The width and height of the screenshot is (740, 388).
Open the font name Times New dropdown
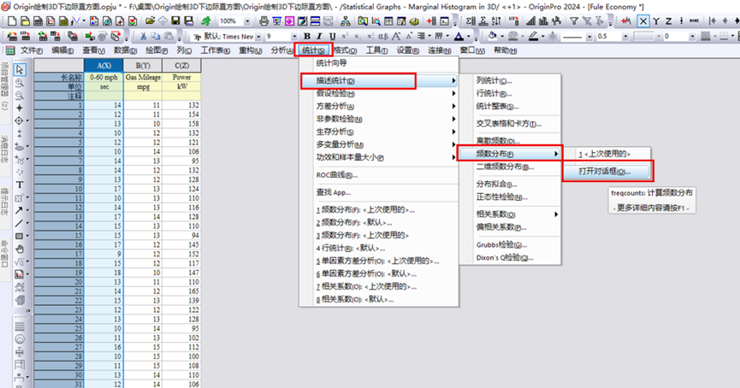tap(258, 36)
